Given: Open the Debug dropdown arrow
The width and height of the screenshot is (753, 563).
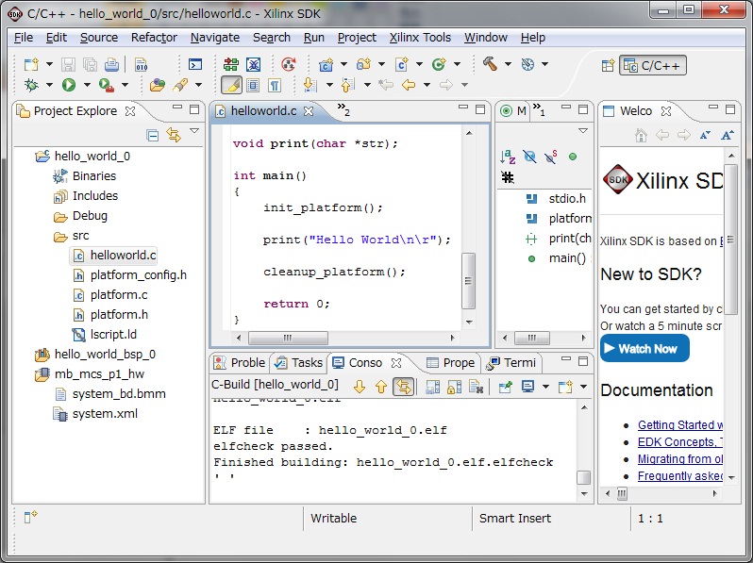Looking at the screenshot, I should coord(49,85).
